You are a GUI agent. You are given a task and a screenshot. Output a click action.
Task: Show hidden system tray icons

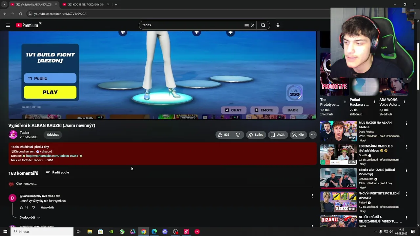(375, 232)
